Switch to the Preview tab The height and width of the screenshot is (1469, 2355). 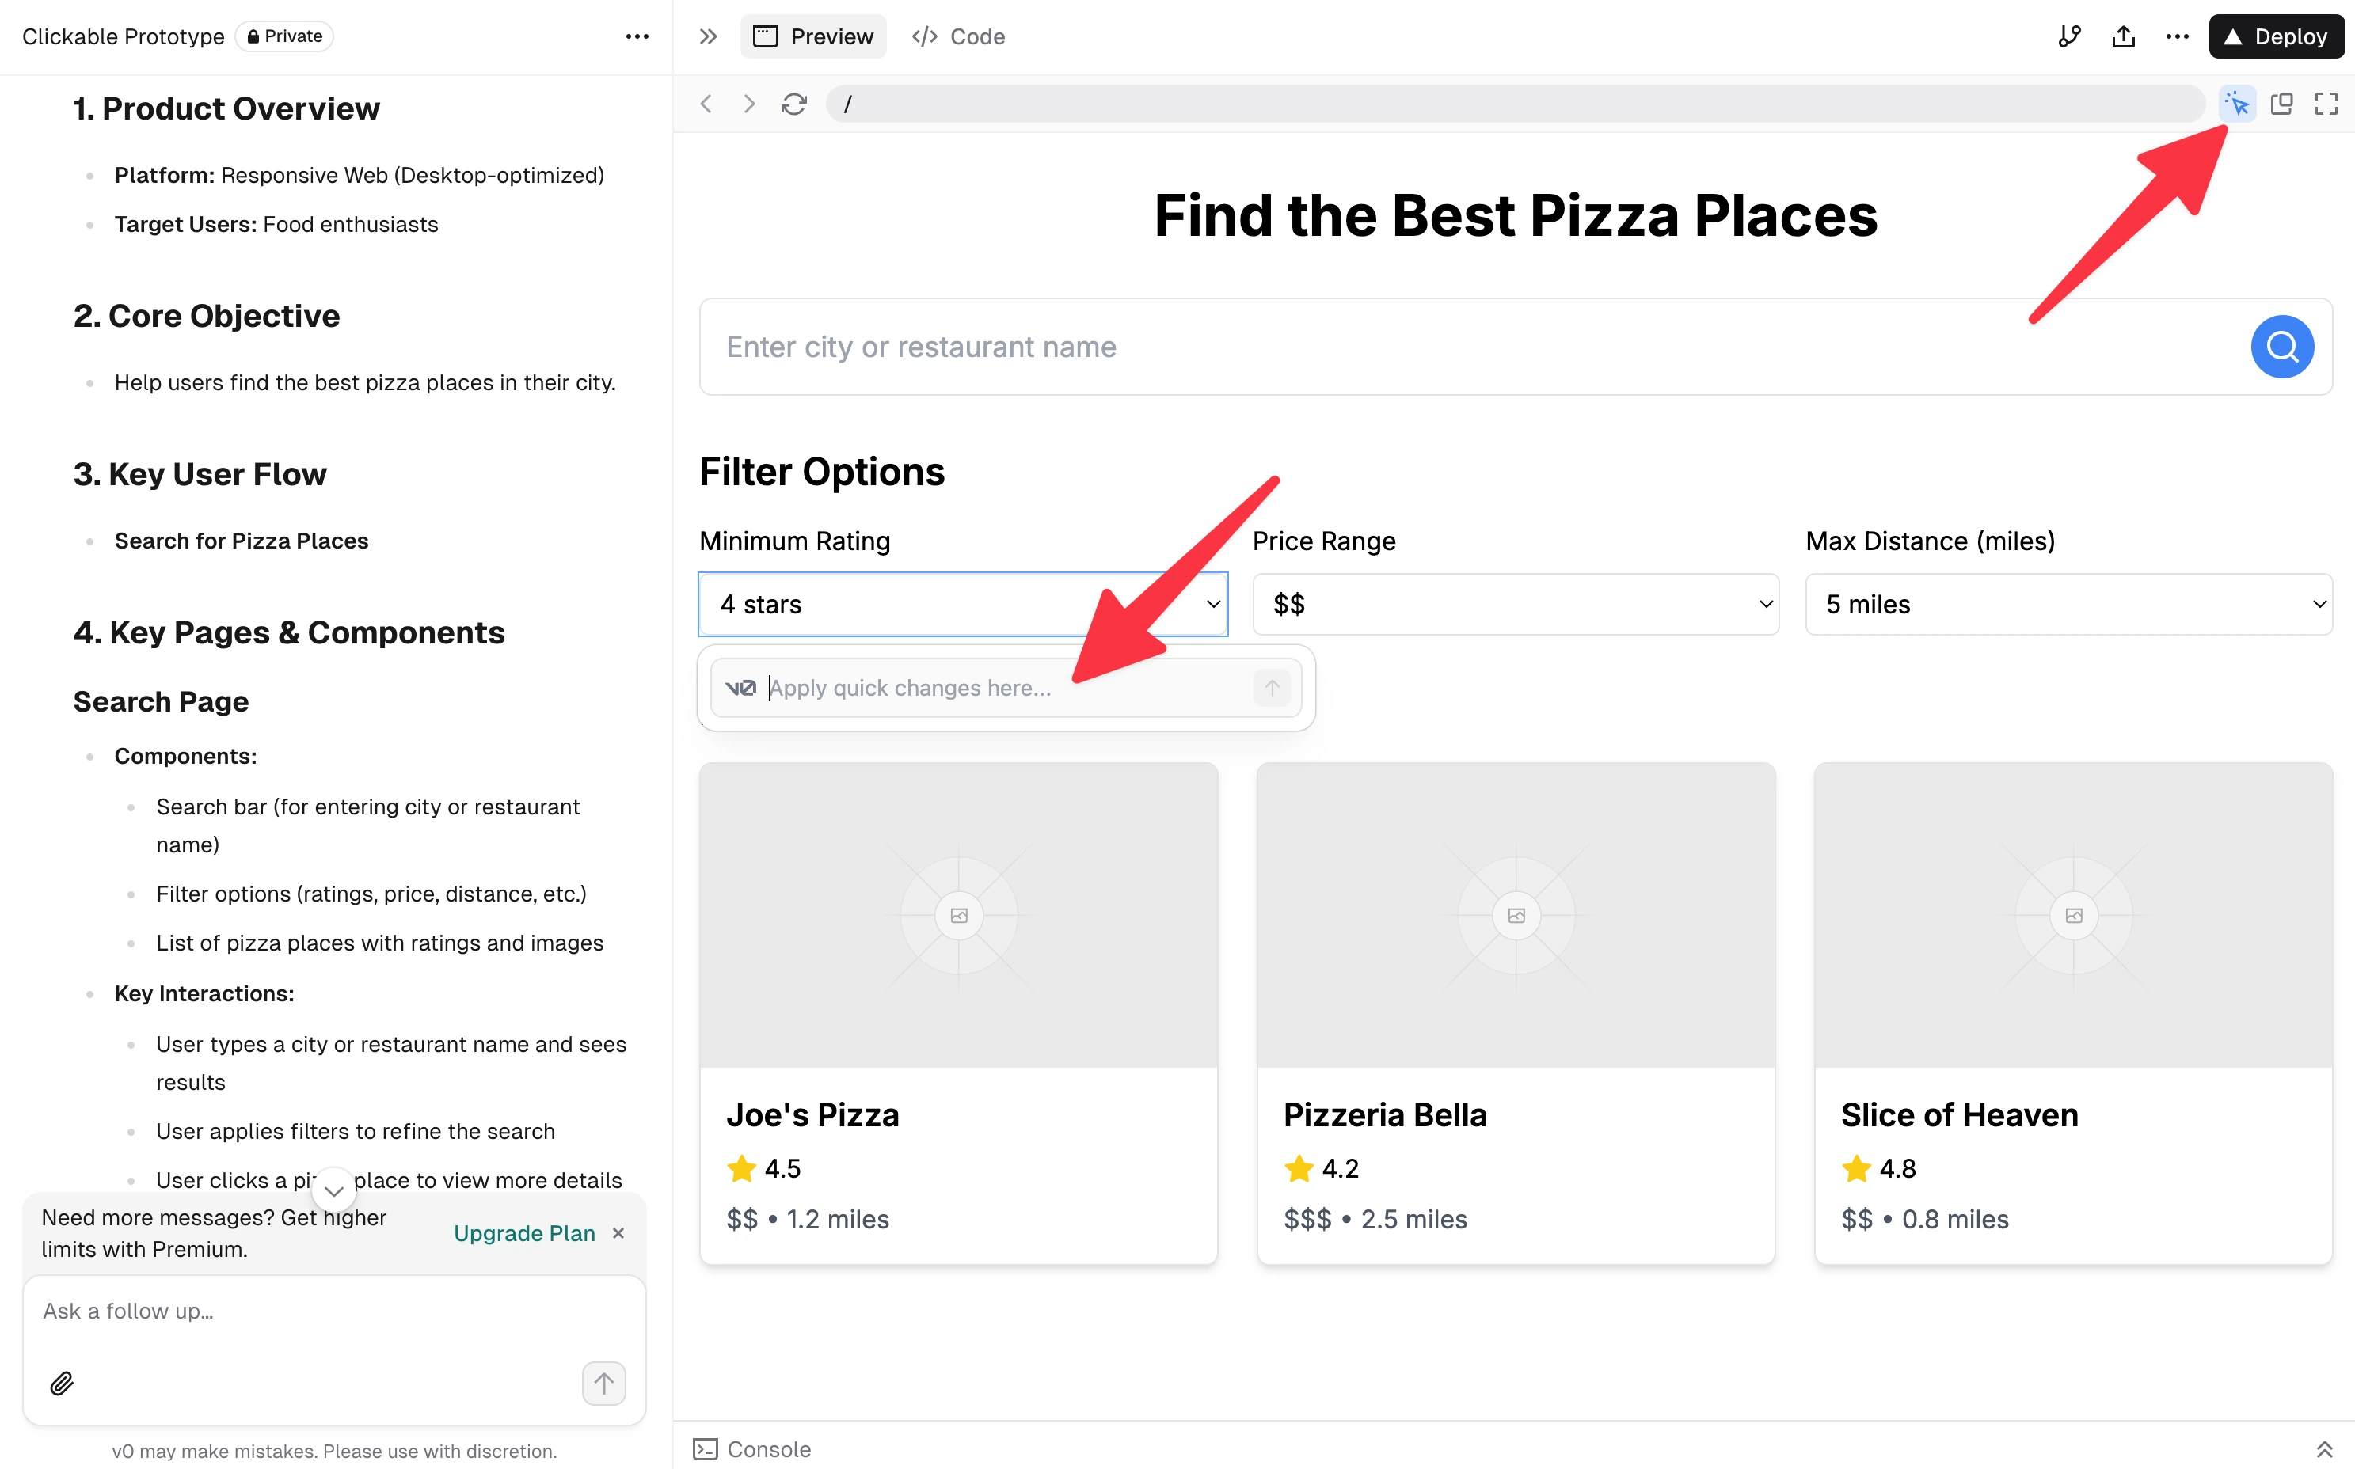(x=813, y=37)
